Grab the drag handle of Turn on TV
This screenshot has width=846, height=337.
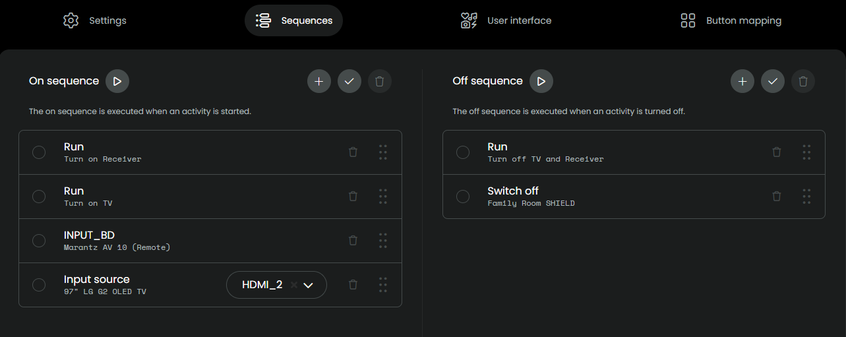383,197
